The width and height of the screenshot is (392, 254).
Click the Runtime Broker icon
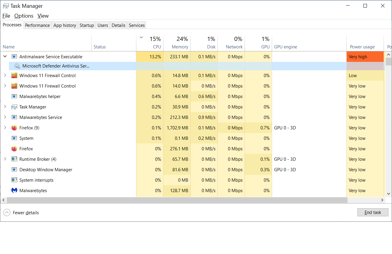point(14,159)
